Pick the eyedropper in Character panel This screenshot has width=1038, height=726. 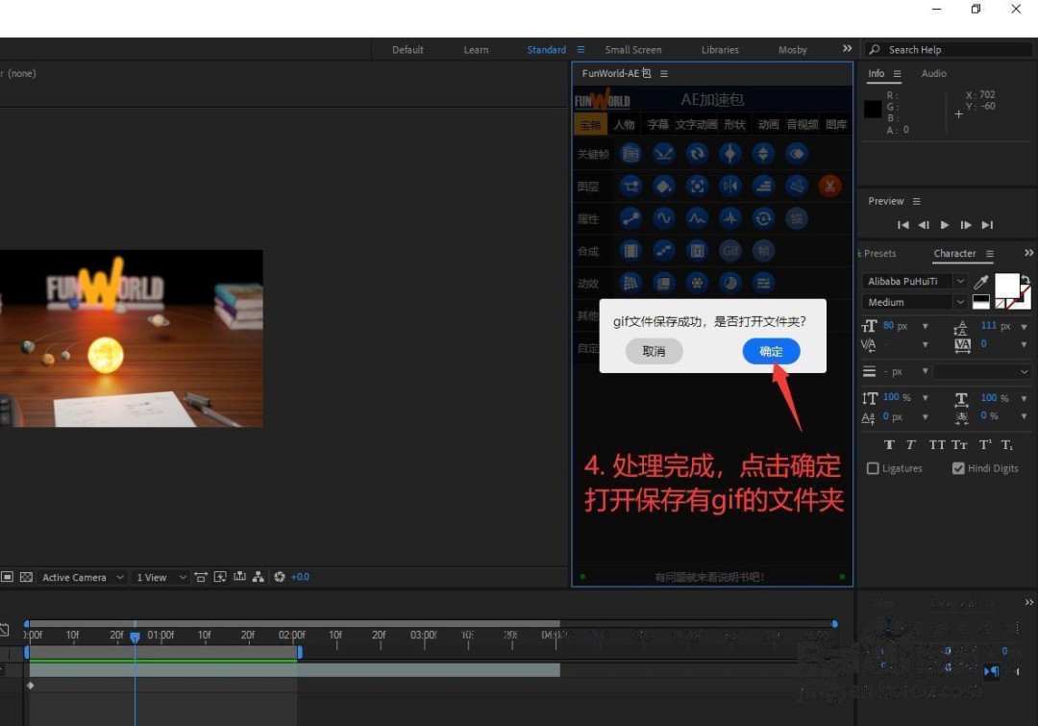pos(981,282)
